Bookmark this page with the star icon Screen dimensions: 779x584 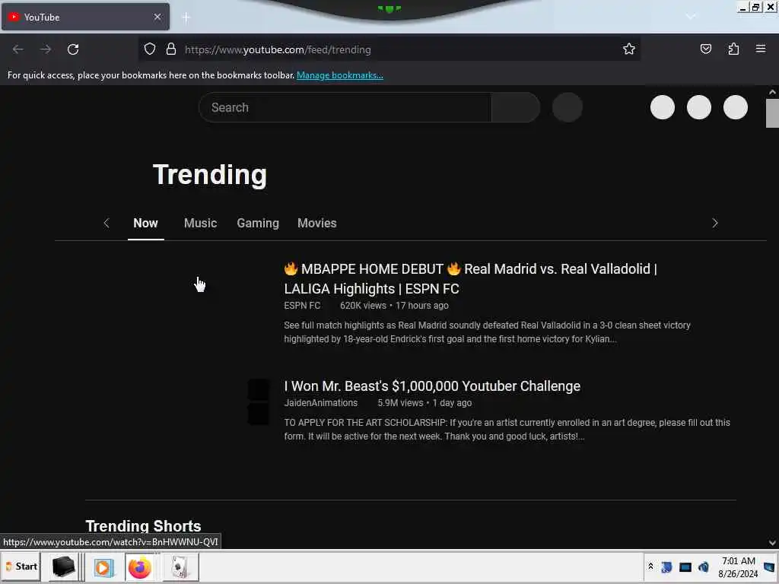[629, 49]
